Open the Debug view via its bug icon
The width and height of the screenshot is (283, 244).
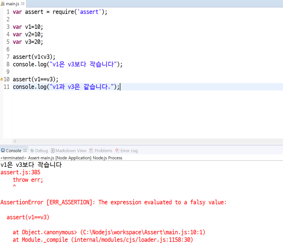click(31, 150)
